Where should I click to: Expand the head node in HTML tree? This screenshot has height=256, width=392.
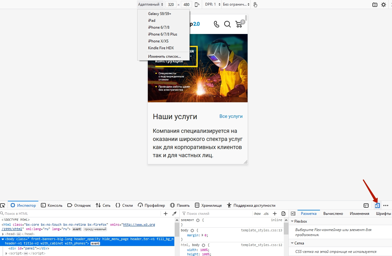coord(3,234)
